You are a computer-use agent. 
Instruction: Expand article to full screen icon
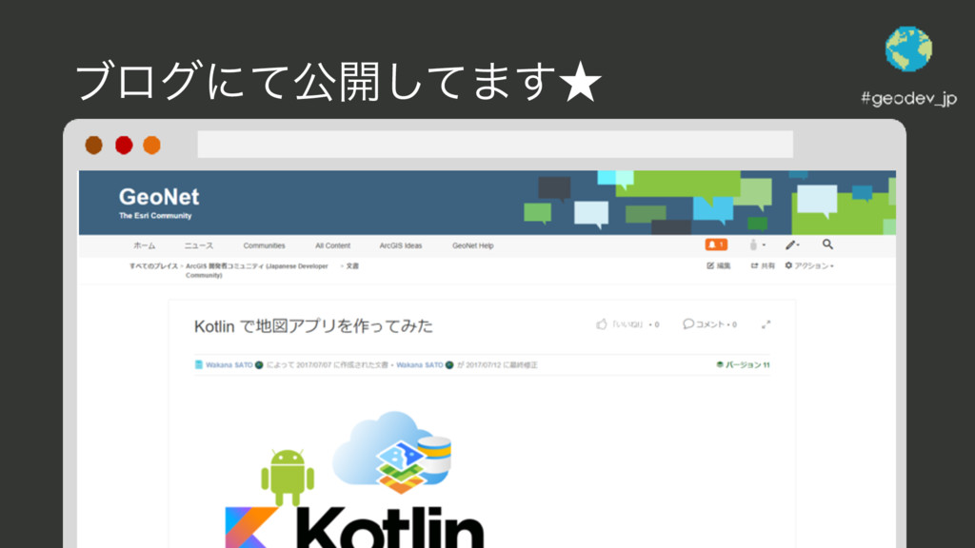pos(766,324)
